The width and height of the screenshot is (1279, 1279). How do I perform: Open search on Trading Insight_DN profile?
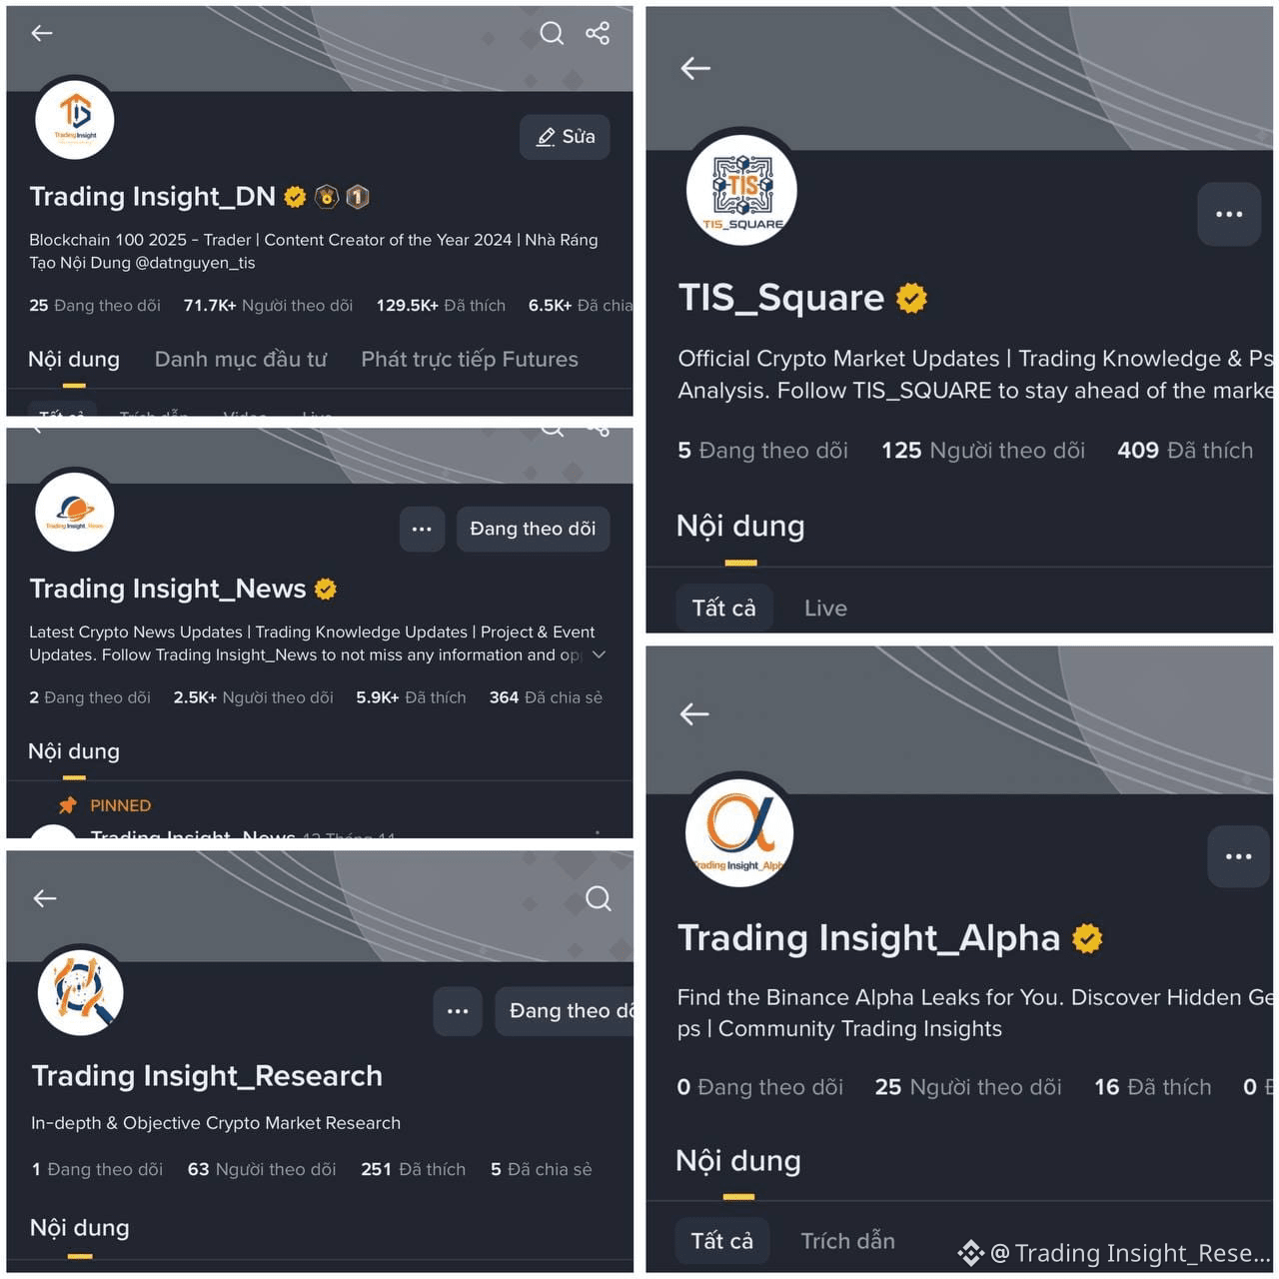552,33
